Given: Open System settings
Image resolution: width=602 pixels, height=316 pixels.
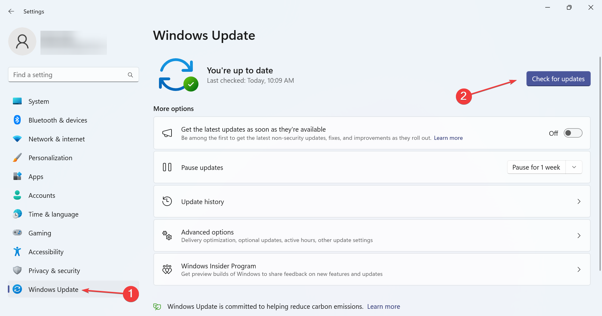Looking at the screenshot, I should [73, 101].
